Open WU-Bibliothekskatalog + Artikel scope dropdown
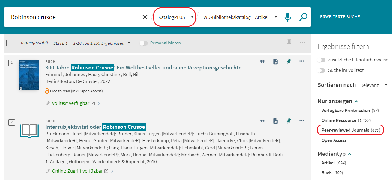 tap(240, 17)
